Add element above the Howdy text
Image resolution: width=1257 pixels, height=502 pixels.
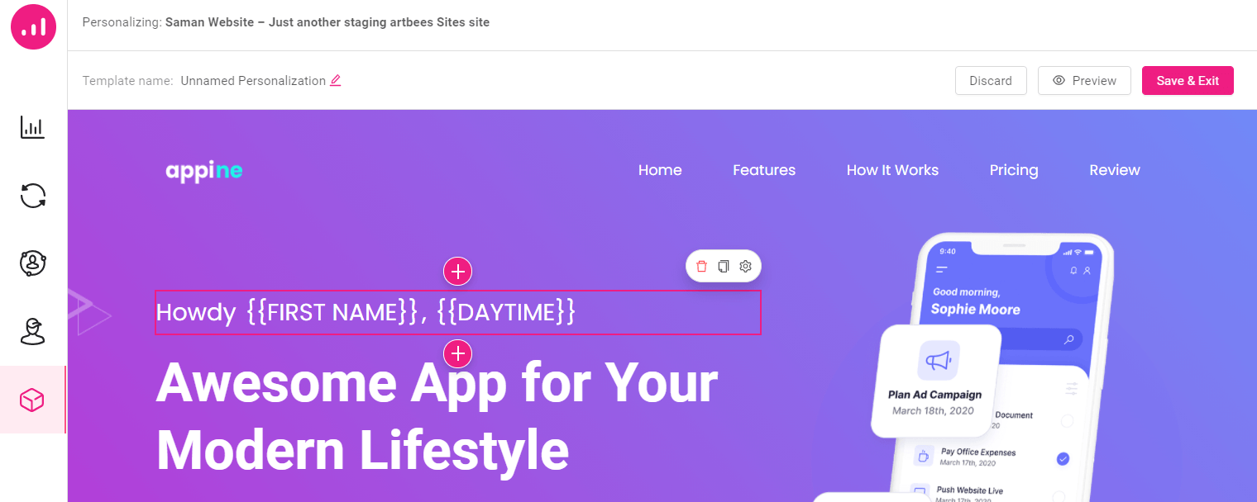[x=457, y=271]
